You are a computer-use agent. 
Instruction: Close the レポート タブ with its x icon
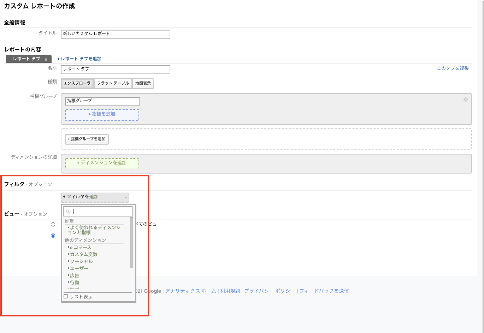(46, 60)
